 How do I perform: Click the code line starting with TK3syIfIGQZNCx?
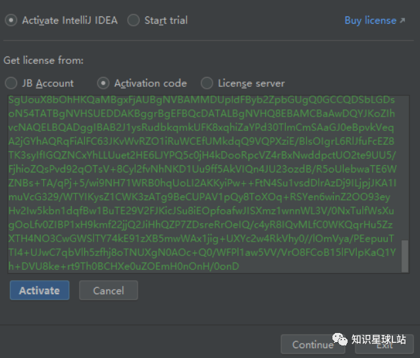[x=202, y=155]
